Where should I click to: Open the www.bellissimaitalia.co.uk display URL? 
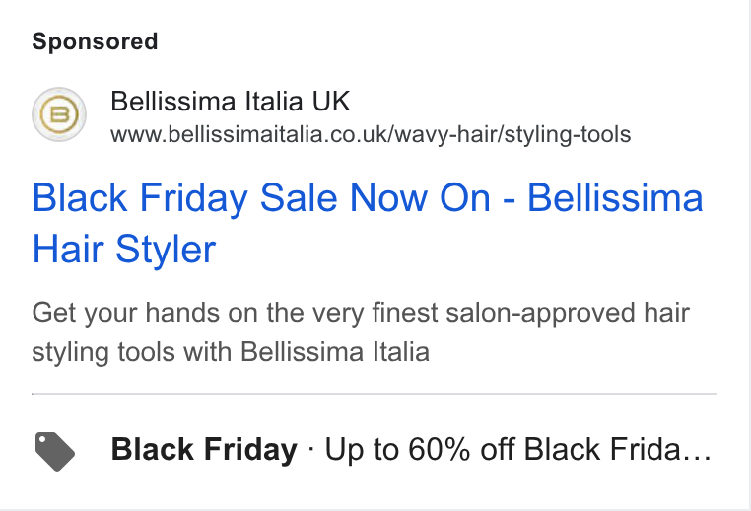[x=371, y=135]
